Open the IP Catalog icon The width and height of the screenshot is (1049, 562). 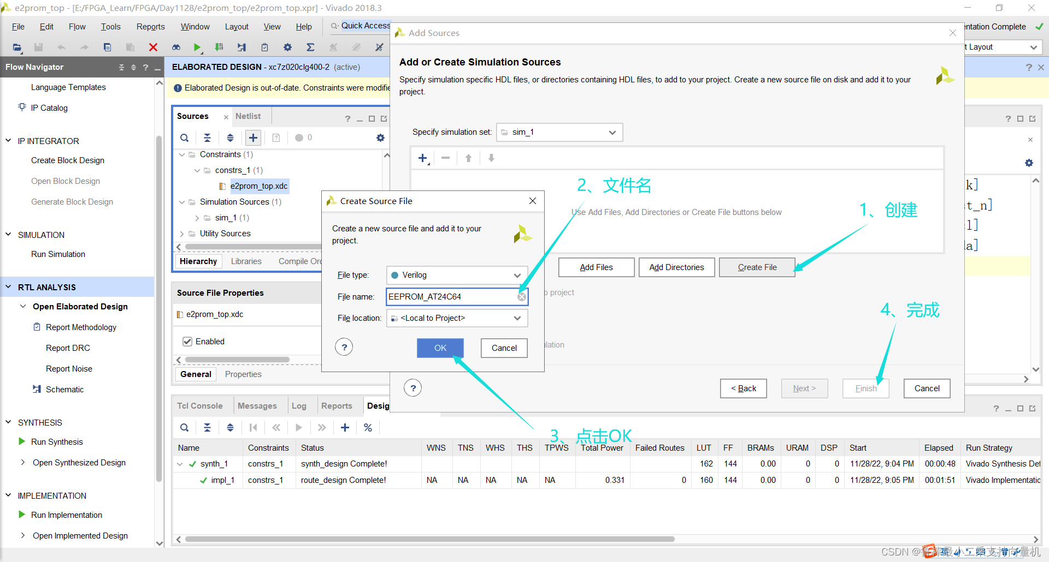pyautogui.click(x=22, y=107)
